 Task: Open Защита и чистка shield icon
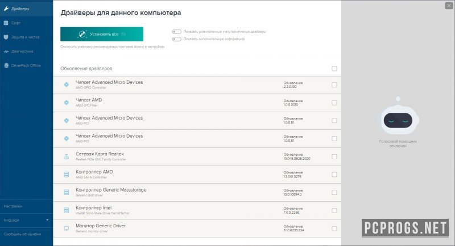6,37
